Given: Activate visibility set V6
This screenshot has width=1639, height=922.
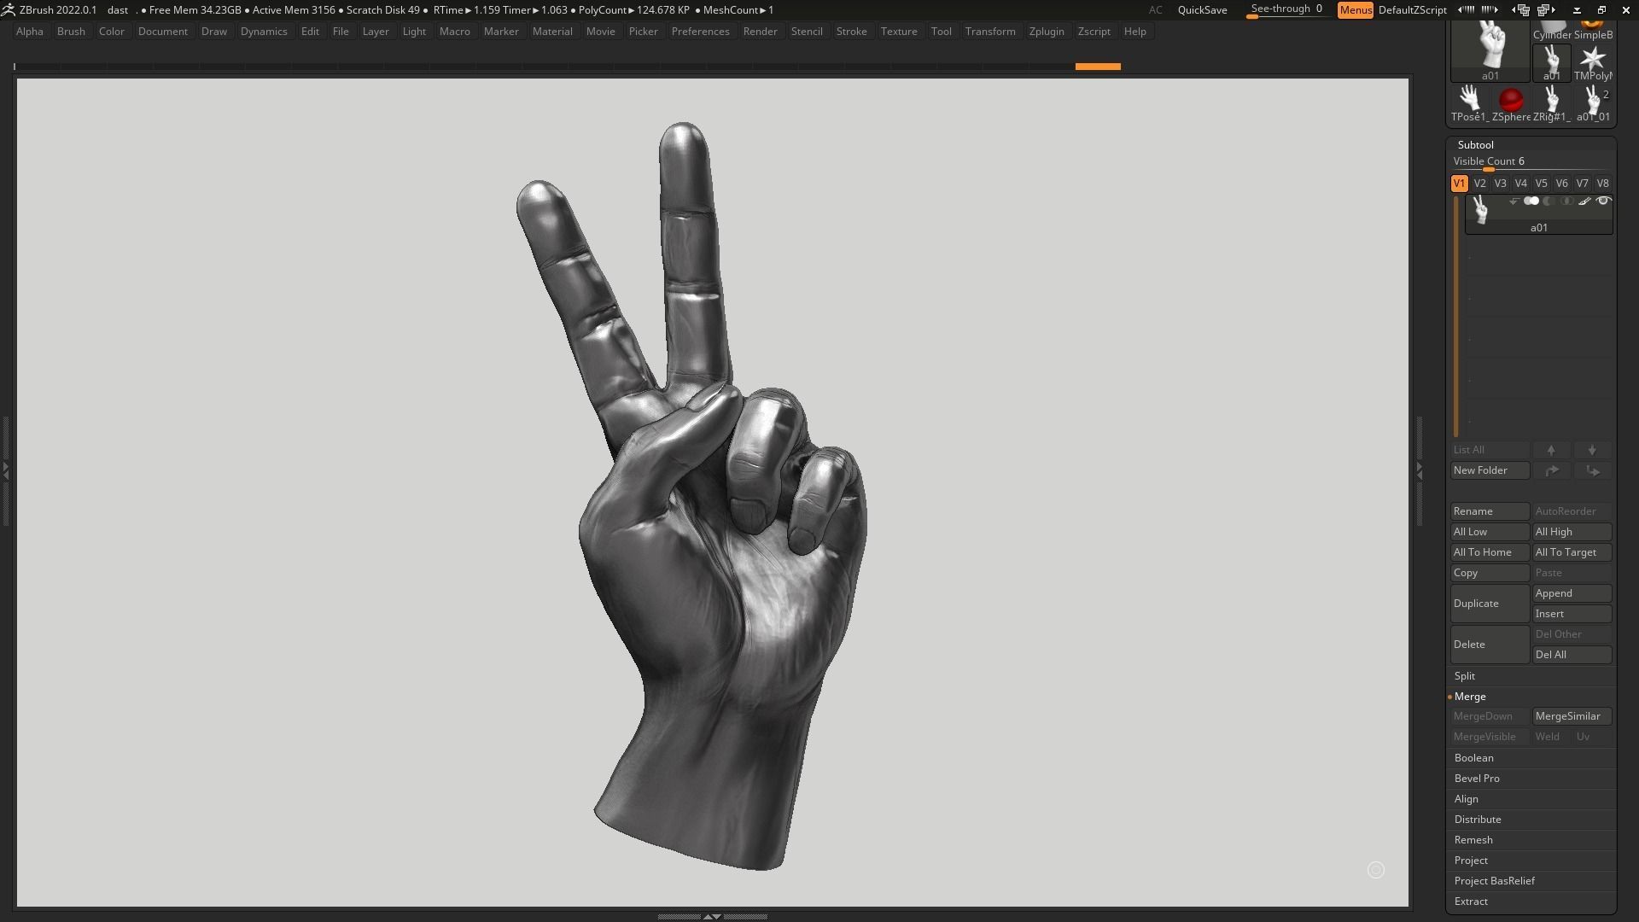Looking at the screenshot, I should 1561,184.
